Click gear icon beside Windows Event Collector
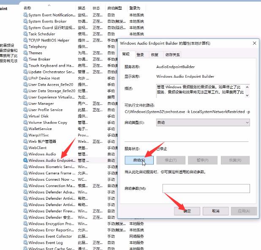Viewport: 261px width, 250px height. coord(25,236)
